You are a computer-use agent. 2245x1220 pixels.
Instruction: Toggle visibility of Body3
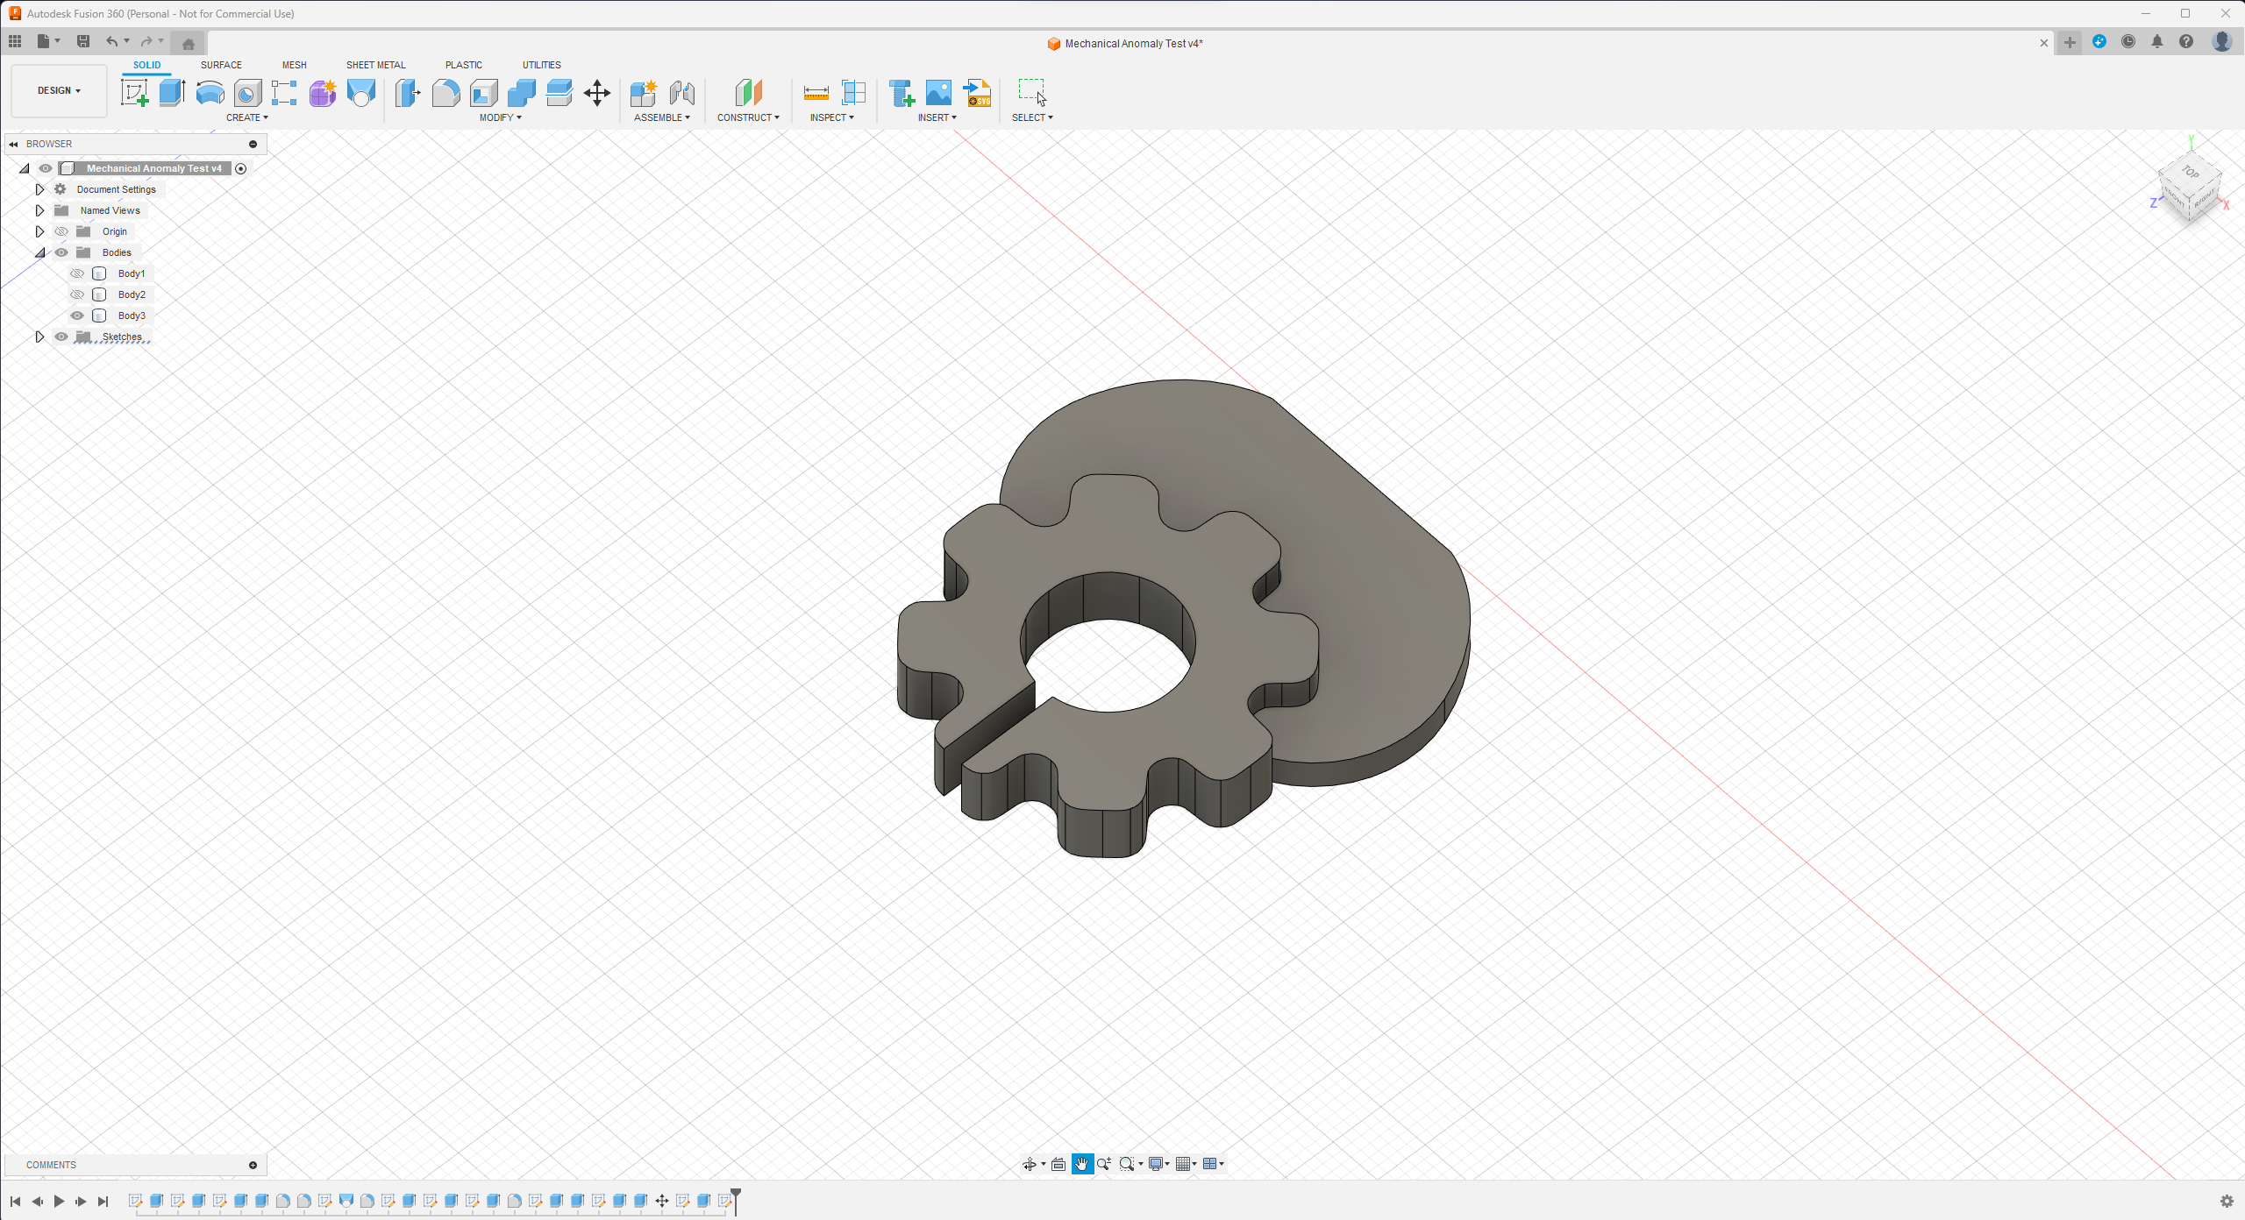coord(76,316)
